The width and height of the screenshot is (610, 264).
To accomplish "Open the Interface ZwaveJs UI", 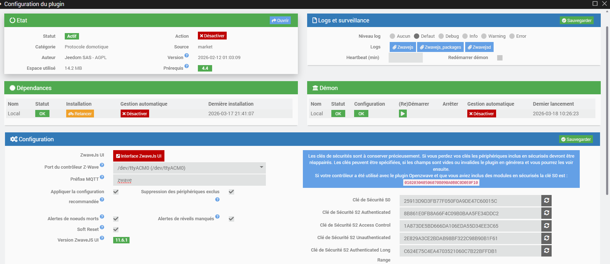I will pos(139,156).
